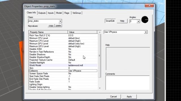Select the Projected Texture Cache row
181x101 pixels.
tap(63, 60)
